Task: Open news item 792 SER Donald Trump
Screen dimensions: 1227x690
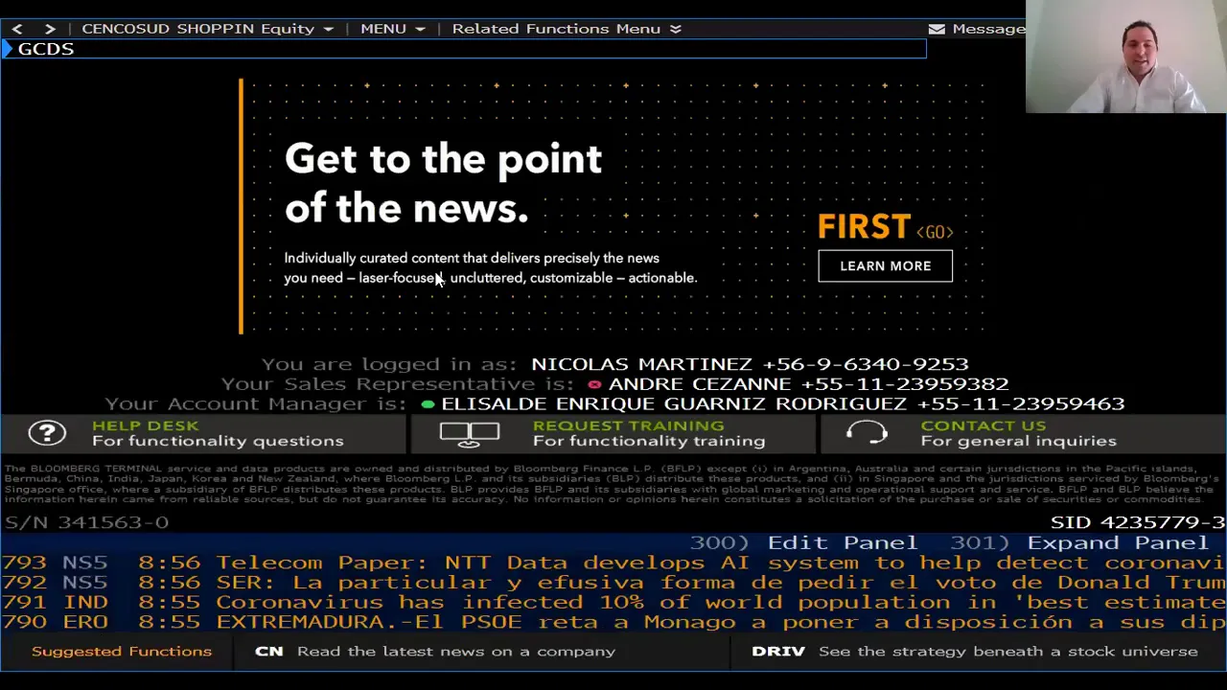Action: tap(613, 583)
